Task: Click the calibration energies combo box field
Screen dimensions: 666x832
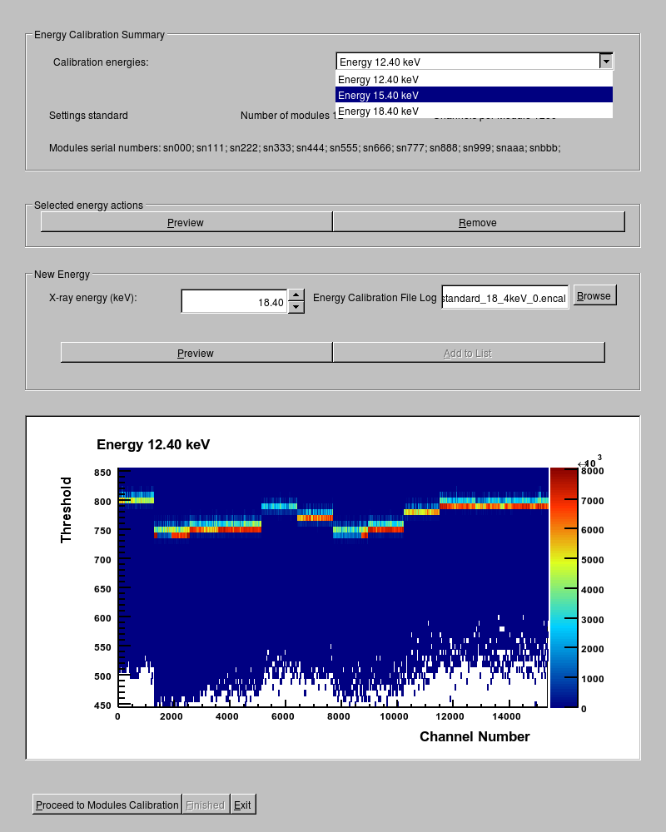Action: pos(466,62)
